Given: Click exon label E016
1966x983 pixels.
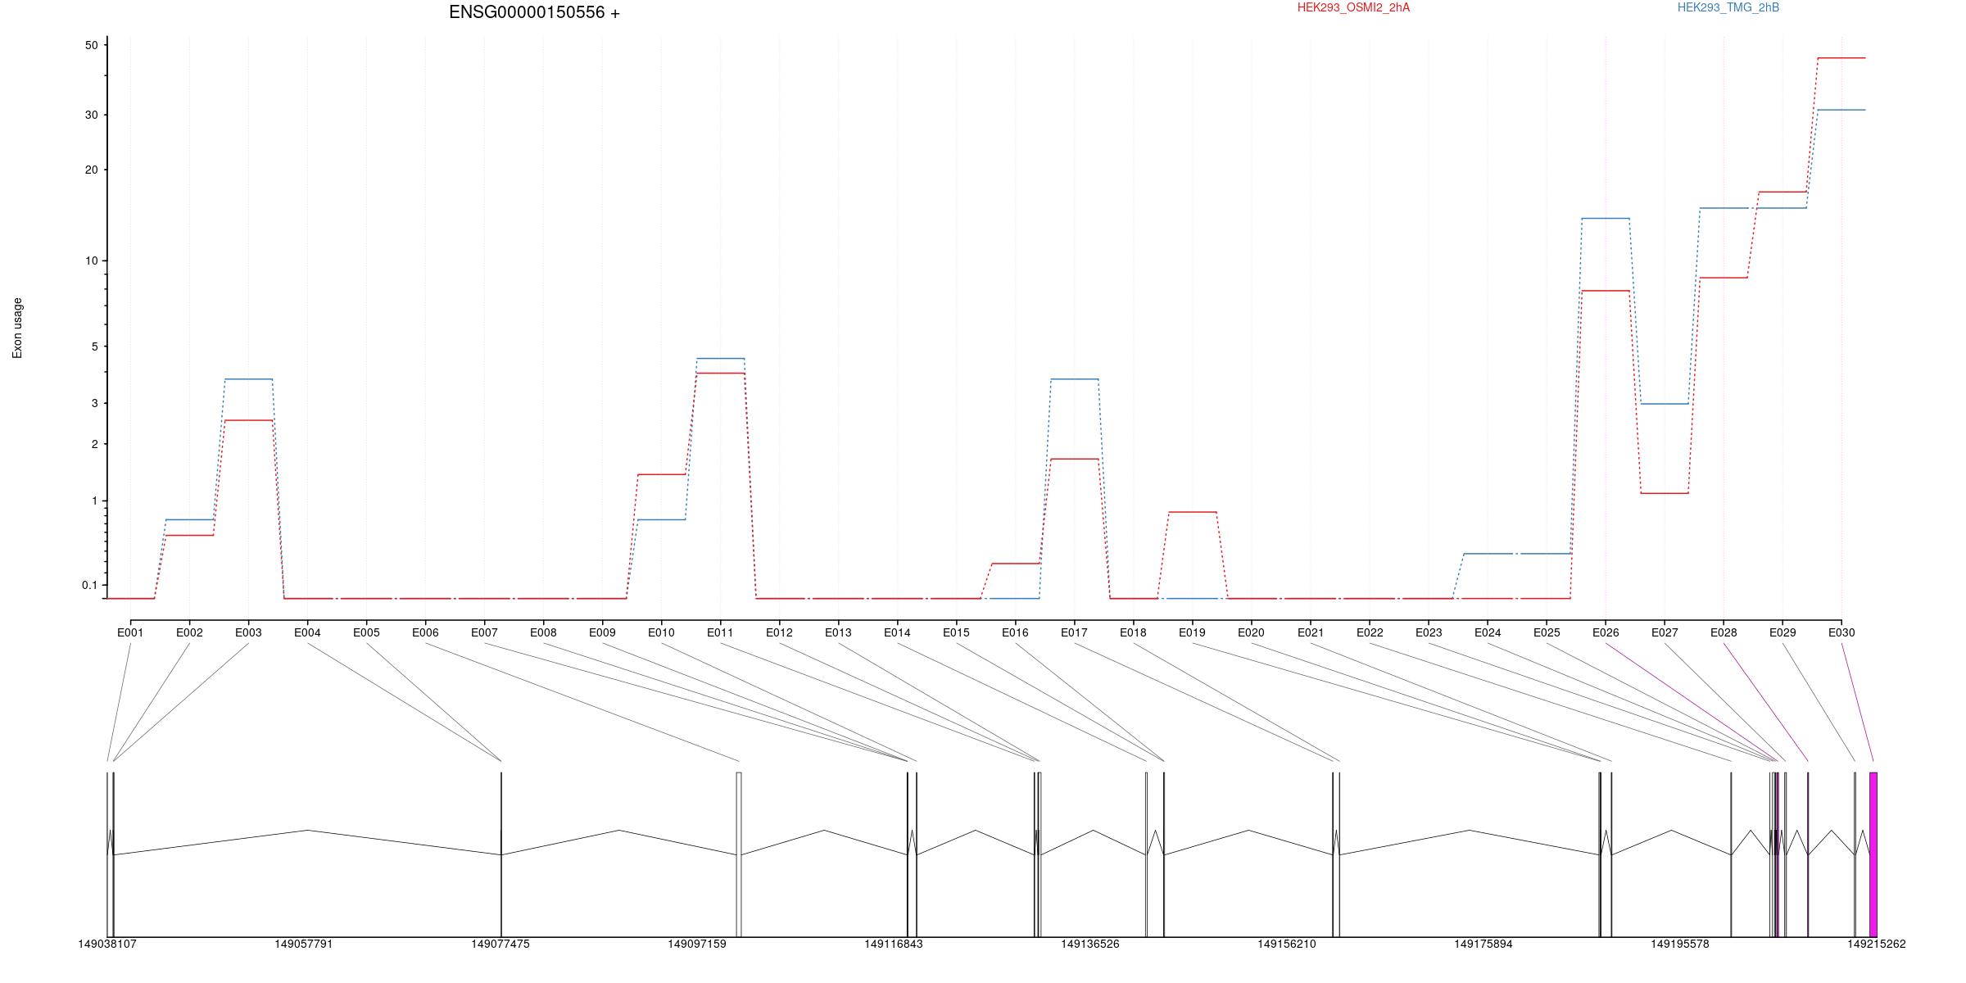Looking at the screenshot, I should click(x=1015, y=632).
